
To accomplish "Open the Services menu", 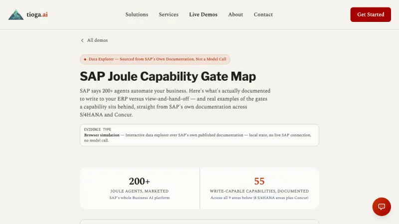I will coord(169,14).
